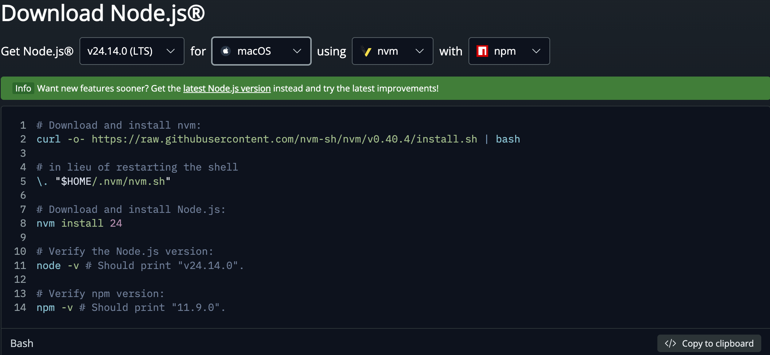Follow the latest Node.js version link

[227, 89]
